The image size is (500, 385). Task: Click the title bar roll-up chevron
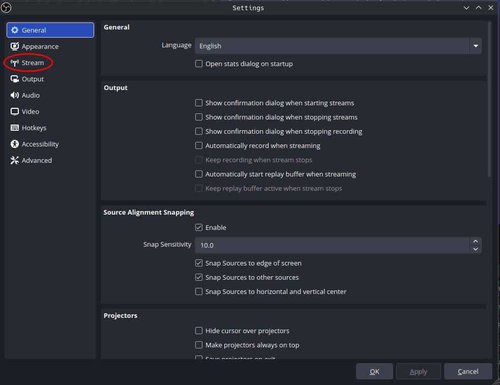[479, 8]
